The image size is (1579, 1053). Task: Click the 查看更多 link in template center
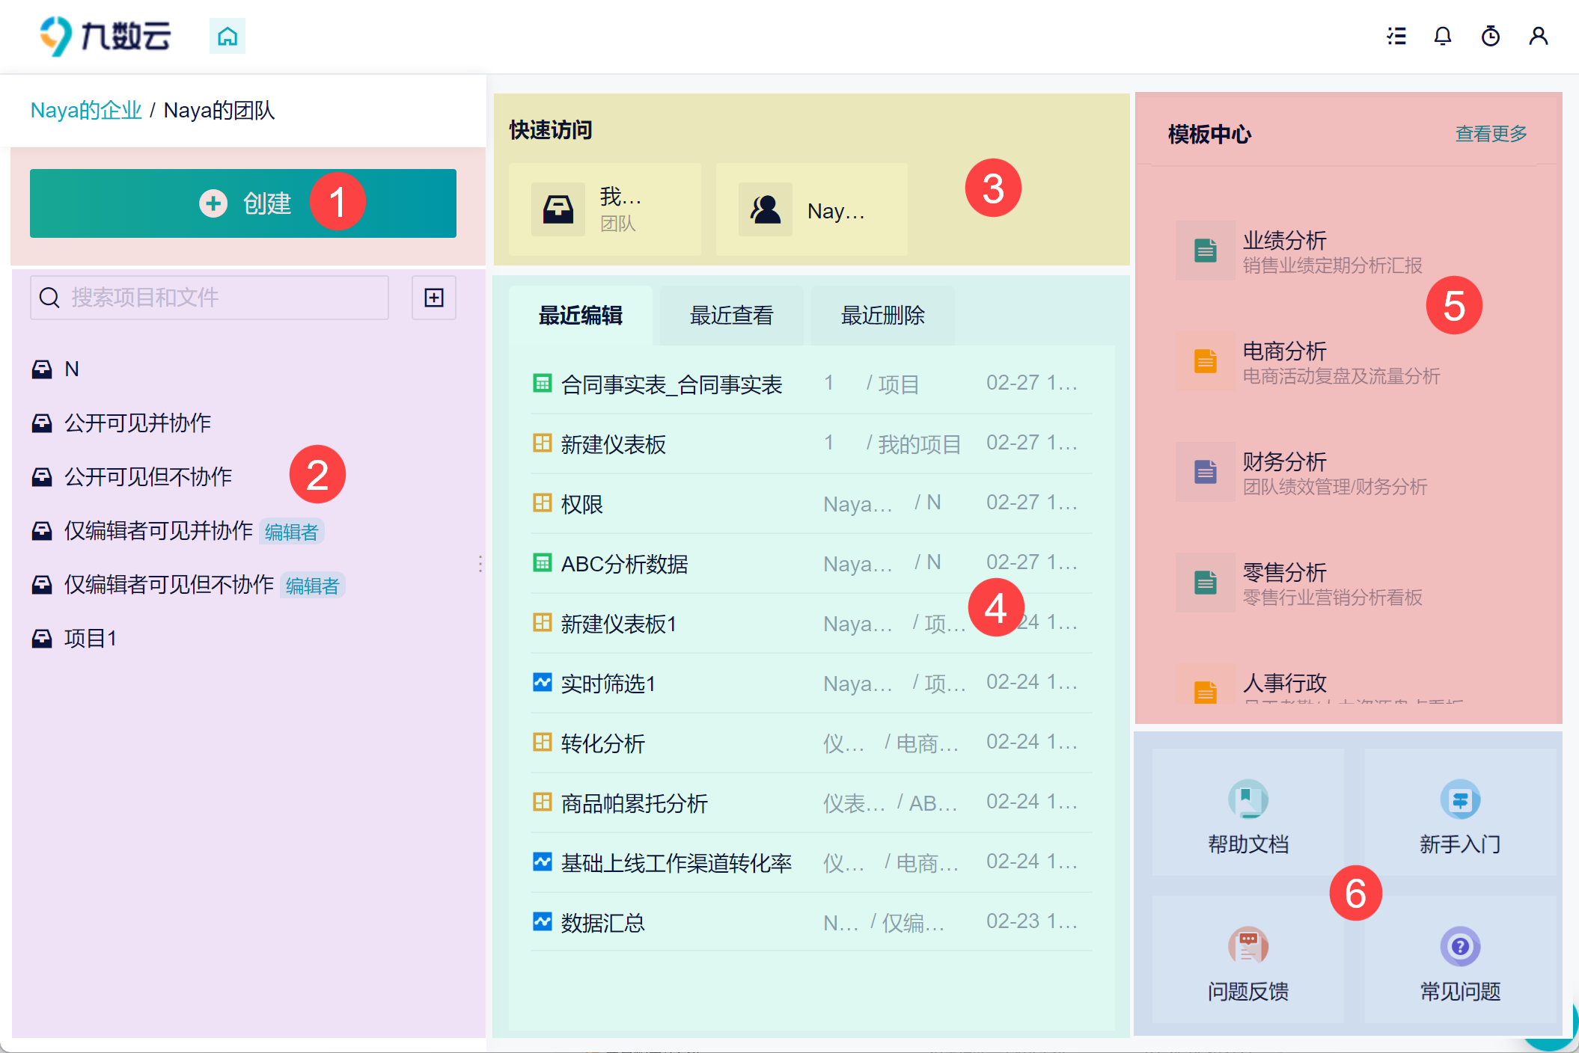[1490, 134]
